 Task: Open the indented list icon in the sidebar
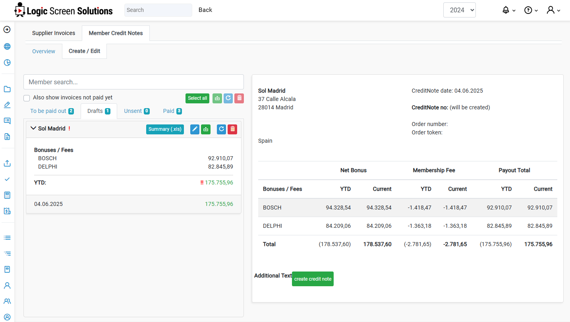coord(7,254)
